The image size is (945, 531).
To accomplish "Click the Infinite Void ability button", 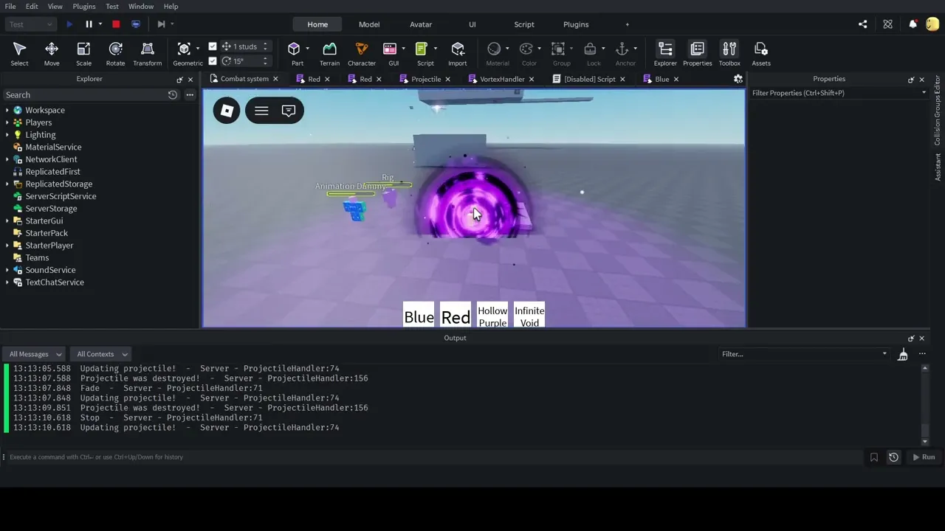I will click(529, 315).
